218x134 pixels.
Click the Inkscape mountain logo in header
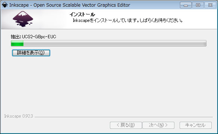point(23,19)
